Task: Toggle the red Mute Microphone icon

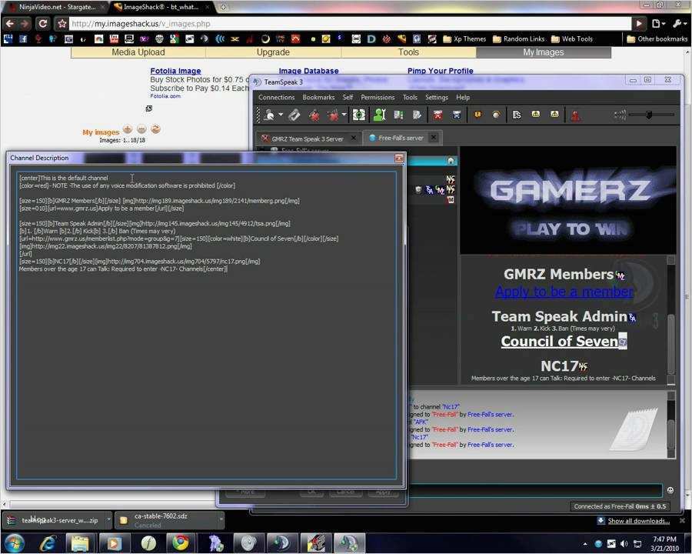Action: [x=437, y=115]
